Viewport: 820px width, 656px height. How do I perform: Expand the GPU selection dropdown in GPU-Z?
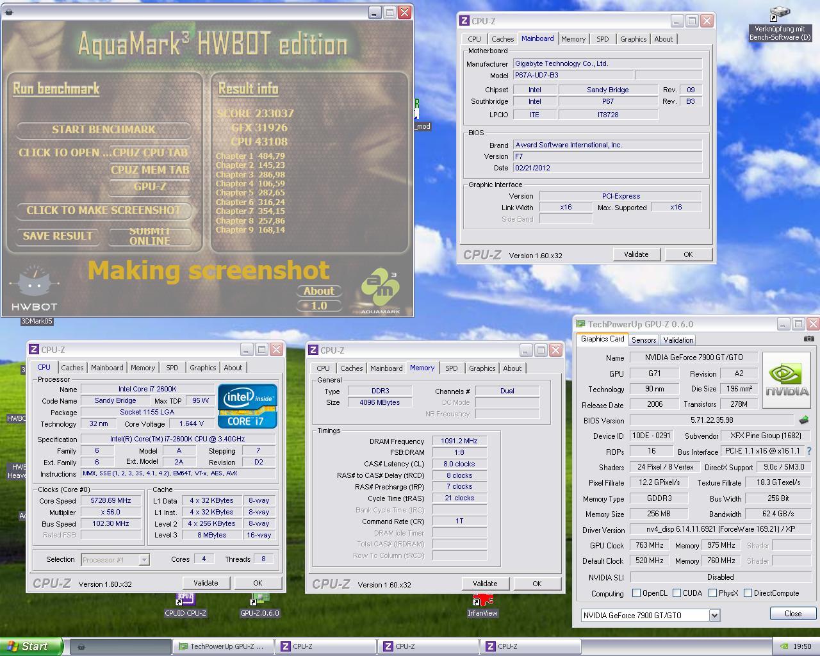tap(714, 616)
